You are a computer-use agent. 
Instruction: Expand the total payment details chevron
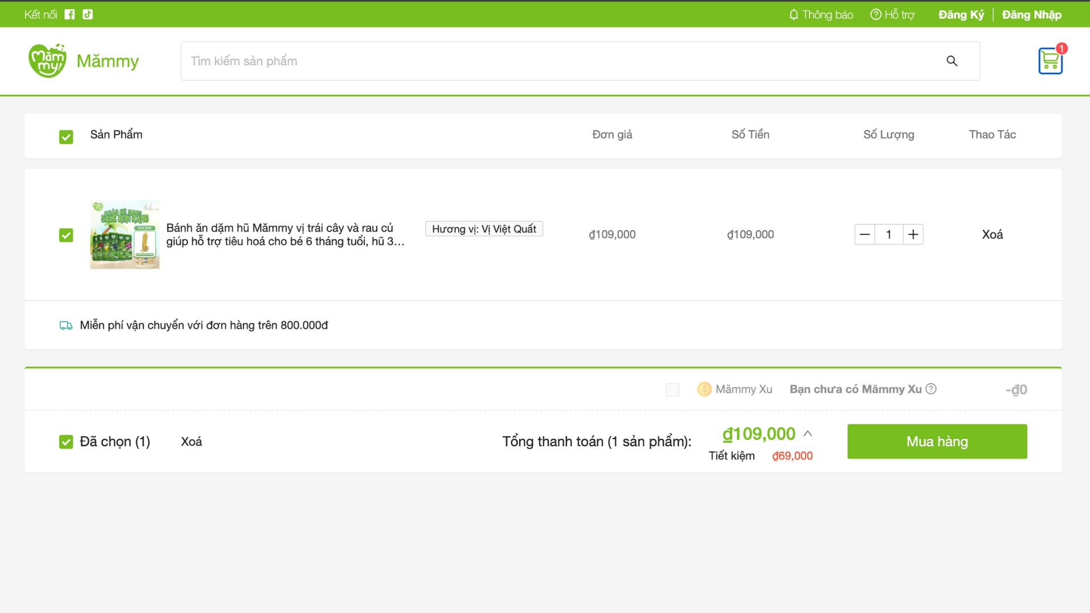click(808, 434)
